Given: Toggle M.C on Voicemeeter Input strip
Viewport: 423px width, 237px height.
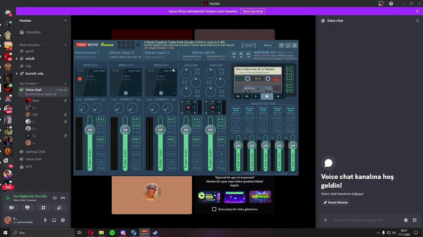Looking at the screenshot, I should (197, 154).
